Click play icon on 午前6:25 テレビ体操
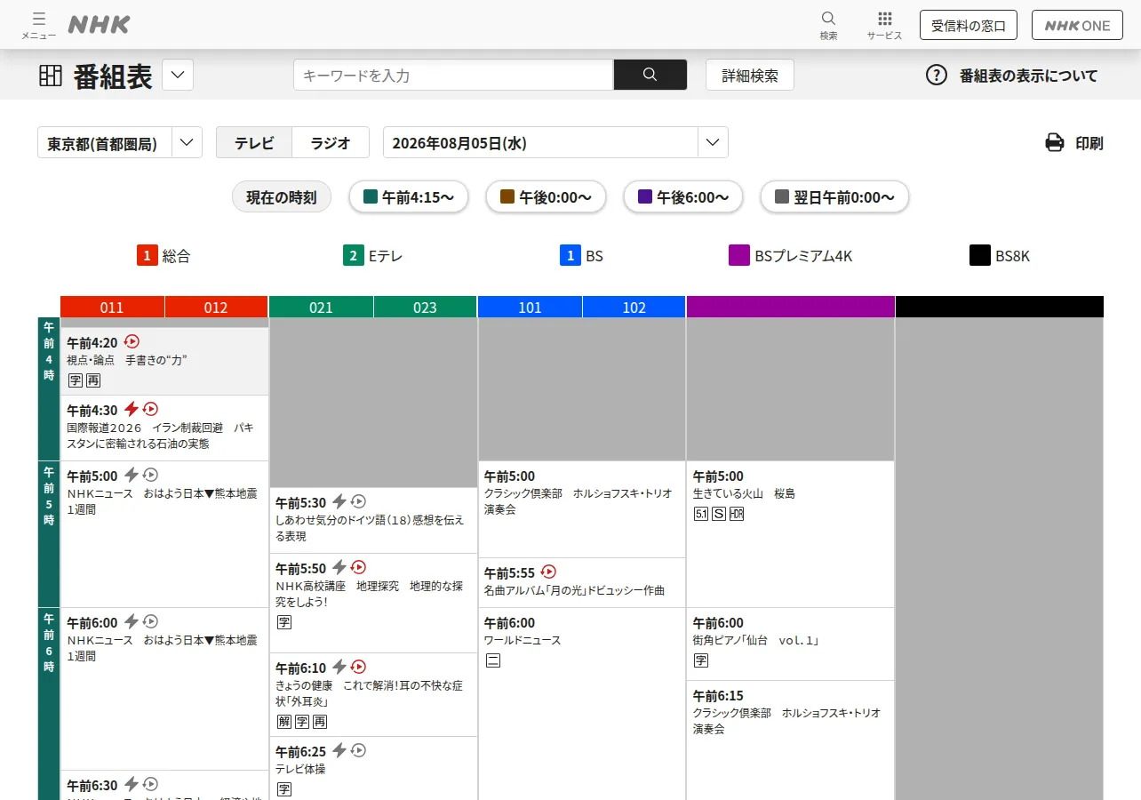Screen dimensions: 1141x800 coord(359,750)
